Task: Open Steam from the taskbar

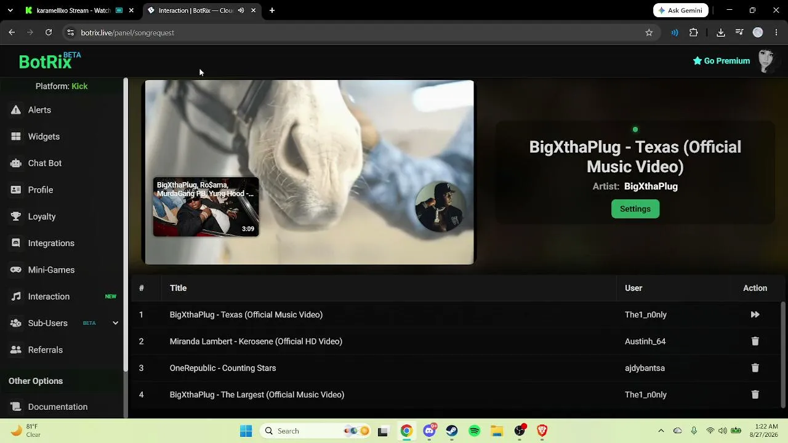Action: [x=452, y=431]
